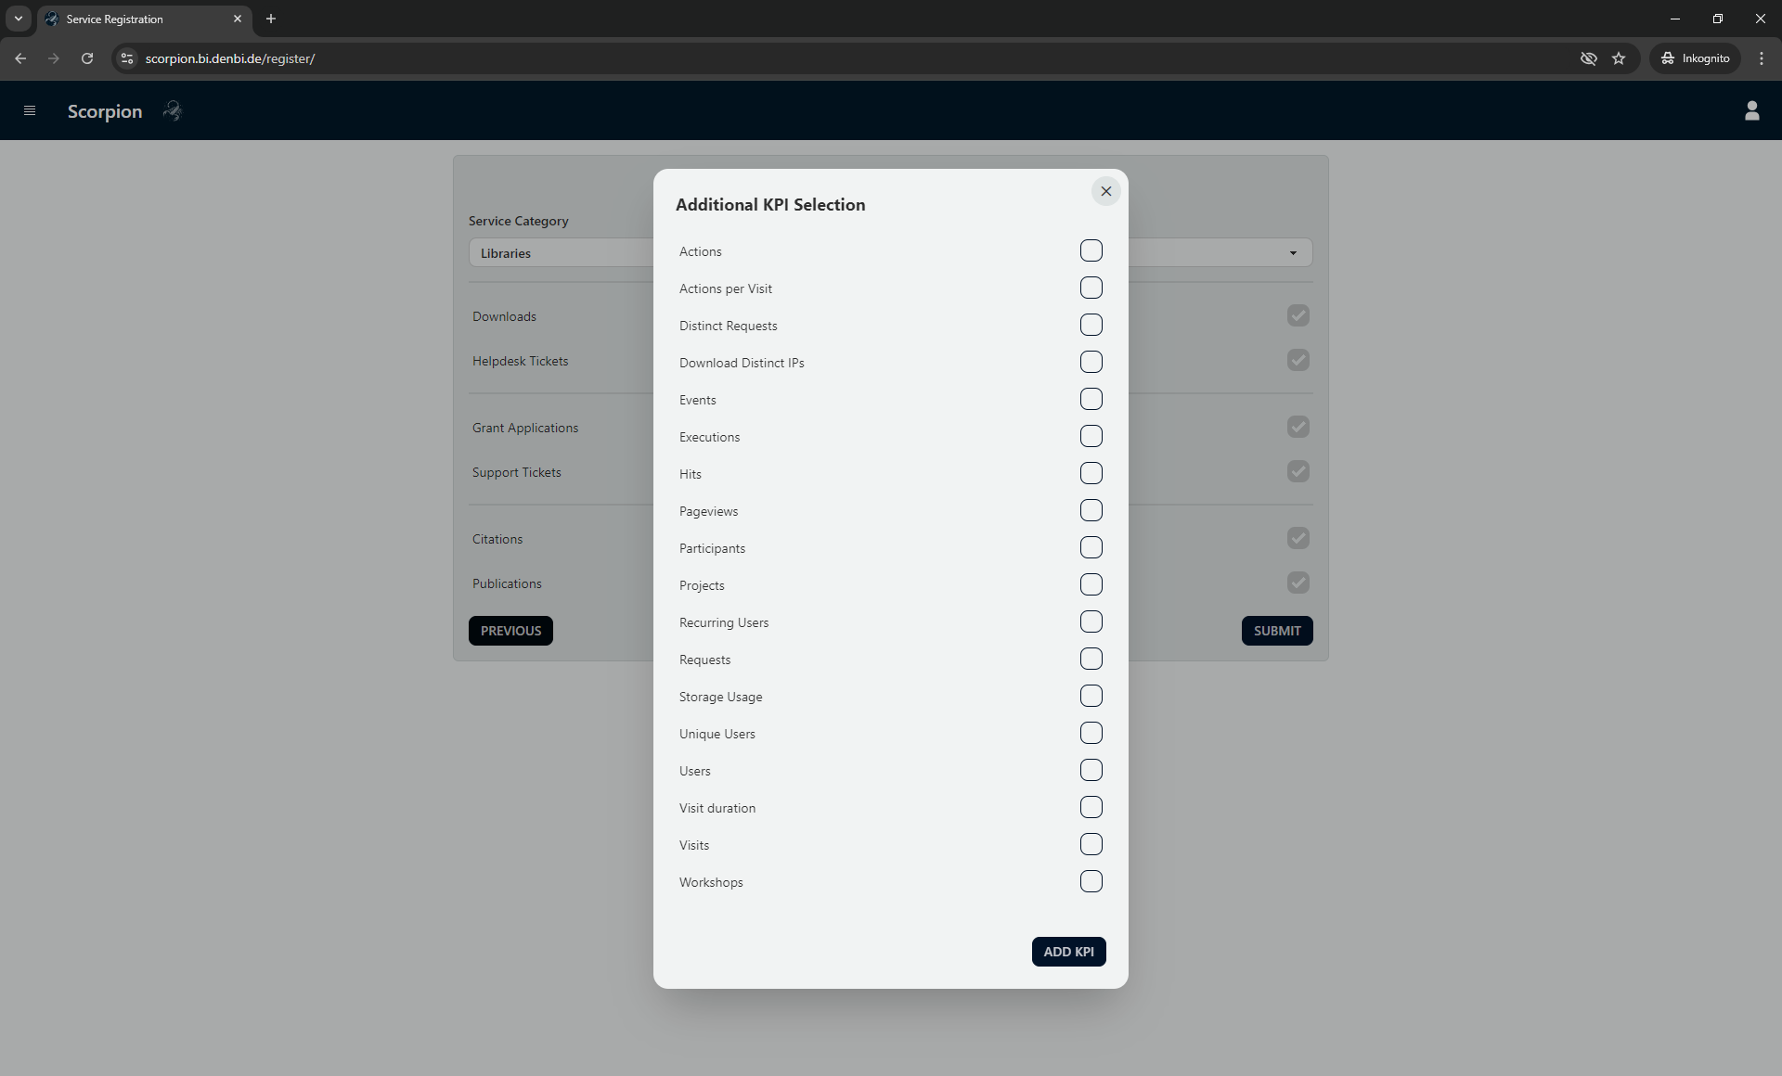Viewport: 1782px width, 1076px height.
Task: Enable the Recurring Users checkbox
Action: tap(1091, 621)
